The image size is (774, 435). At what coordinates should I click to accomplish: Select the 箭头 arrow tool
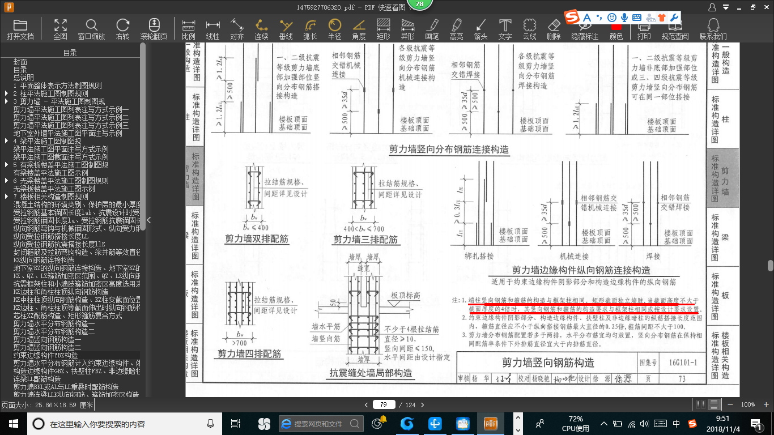point(480,29)
